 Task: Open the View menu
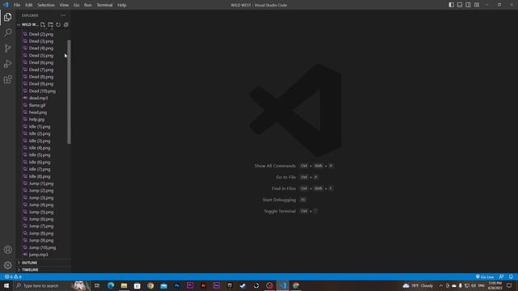tap(64, 5)
